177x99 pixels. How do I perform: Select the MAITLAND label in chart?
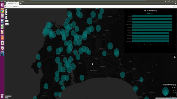point(129,38)
